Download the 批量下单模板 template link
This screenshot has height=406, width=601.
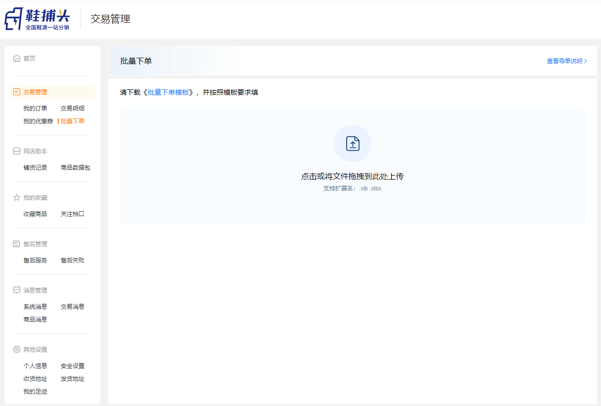pyautogui.click(x=168, y=92)
